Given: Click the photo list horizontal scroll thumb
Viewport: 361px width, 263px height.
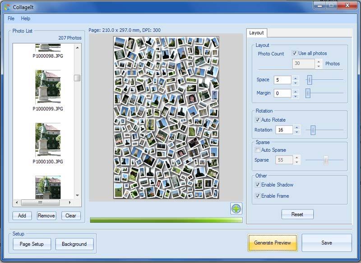Looking at the screenshot, I should click(40, 203).
